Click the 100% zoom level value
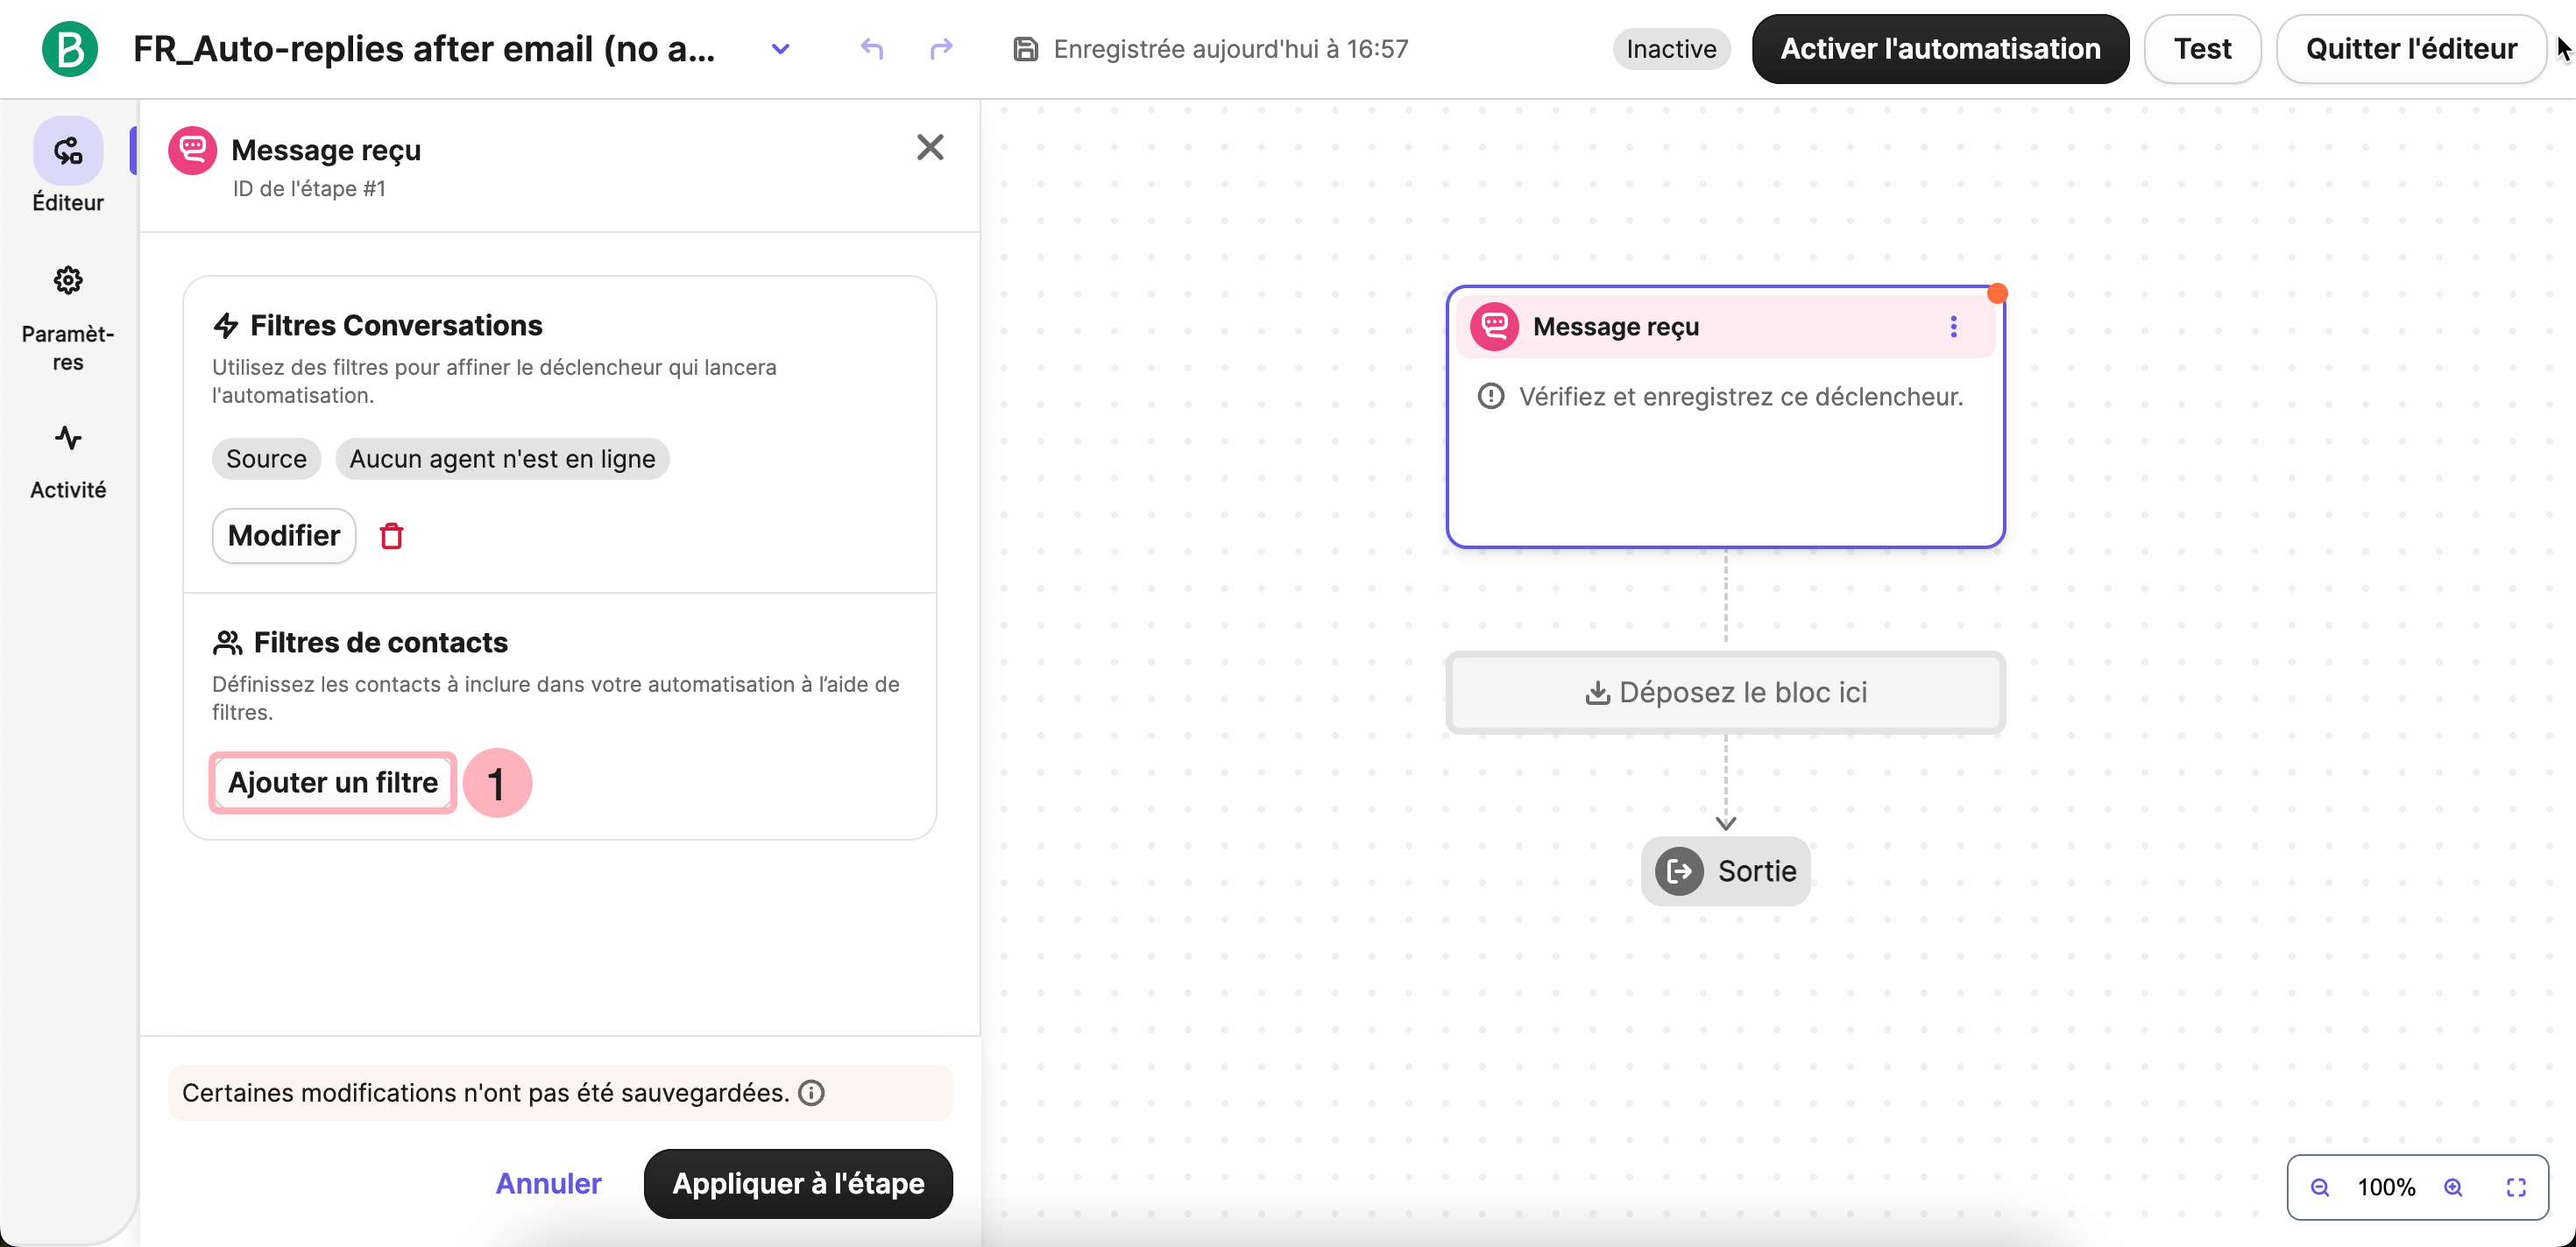This screenshot has width=2576, height=1247. coord(2386,1187)
